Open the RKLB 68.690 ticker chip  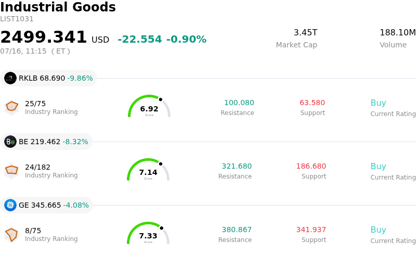[x=48, y=78]
